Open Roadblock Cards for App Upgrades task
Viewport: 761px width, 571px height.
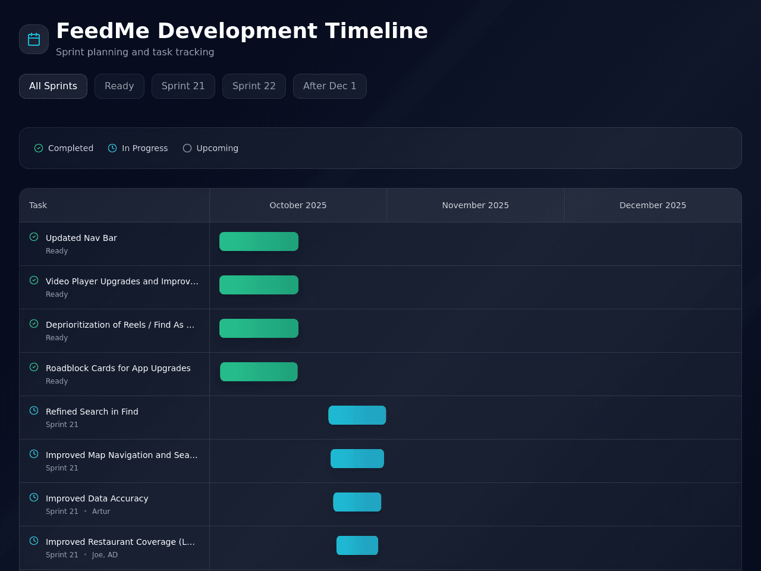click(118, 368)
